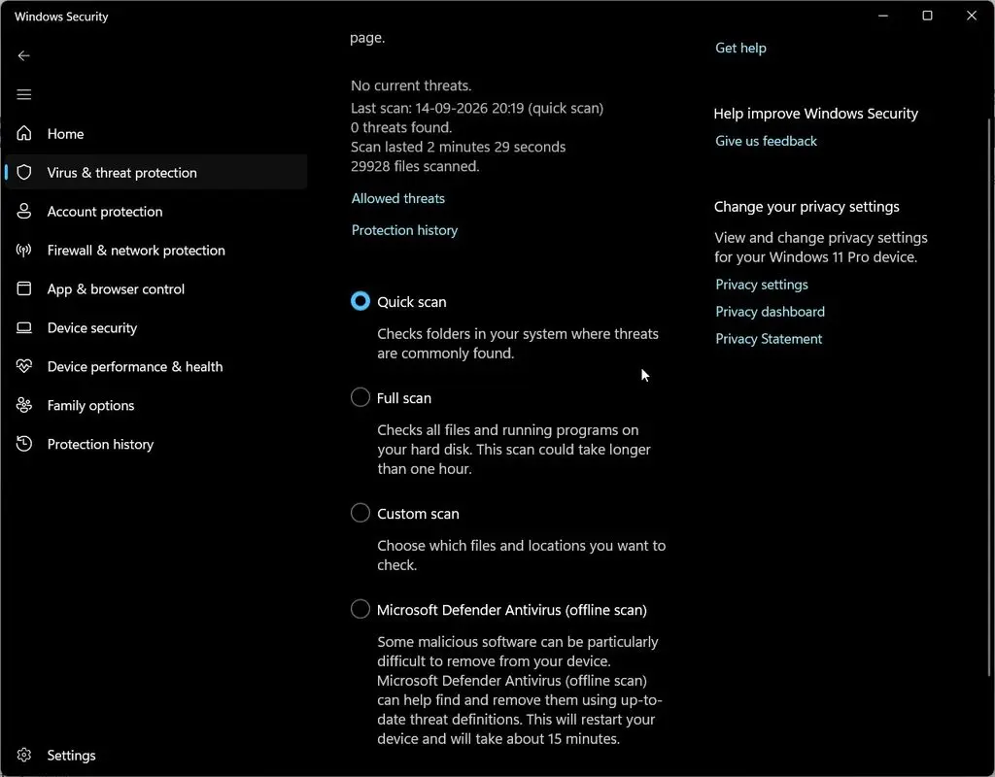995x777 pixels.
Task: Click the back arrow icon
Action: click(x=24, y=55)
